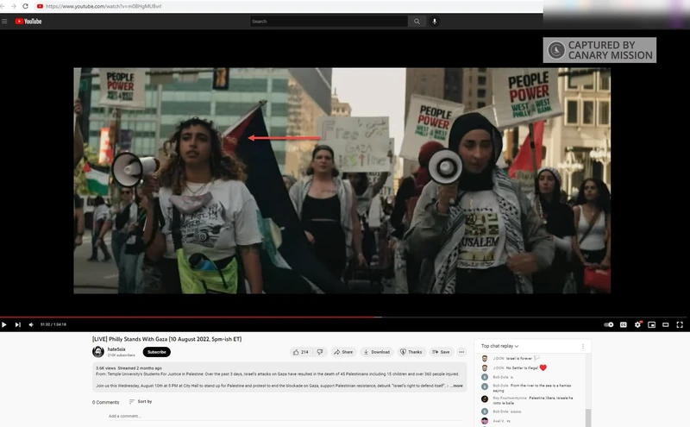Viewport: 690px width, 427px height.
Task: Open the chat replay options menu
Action: click(x=583, y=346)
